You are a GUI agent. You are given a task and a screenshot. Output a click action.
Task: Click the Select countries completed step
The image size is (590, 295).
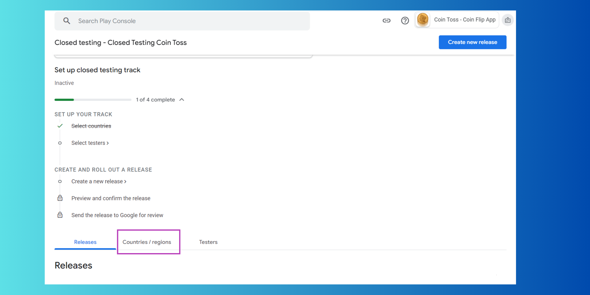point(91,126)
